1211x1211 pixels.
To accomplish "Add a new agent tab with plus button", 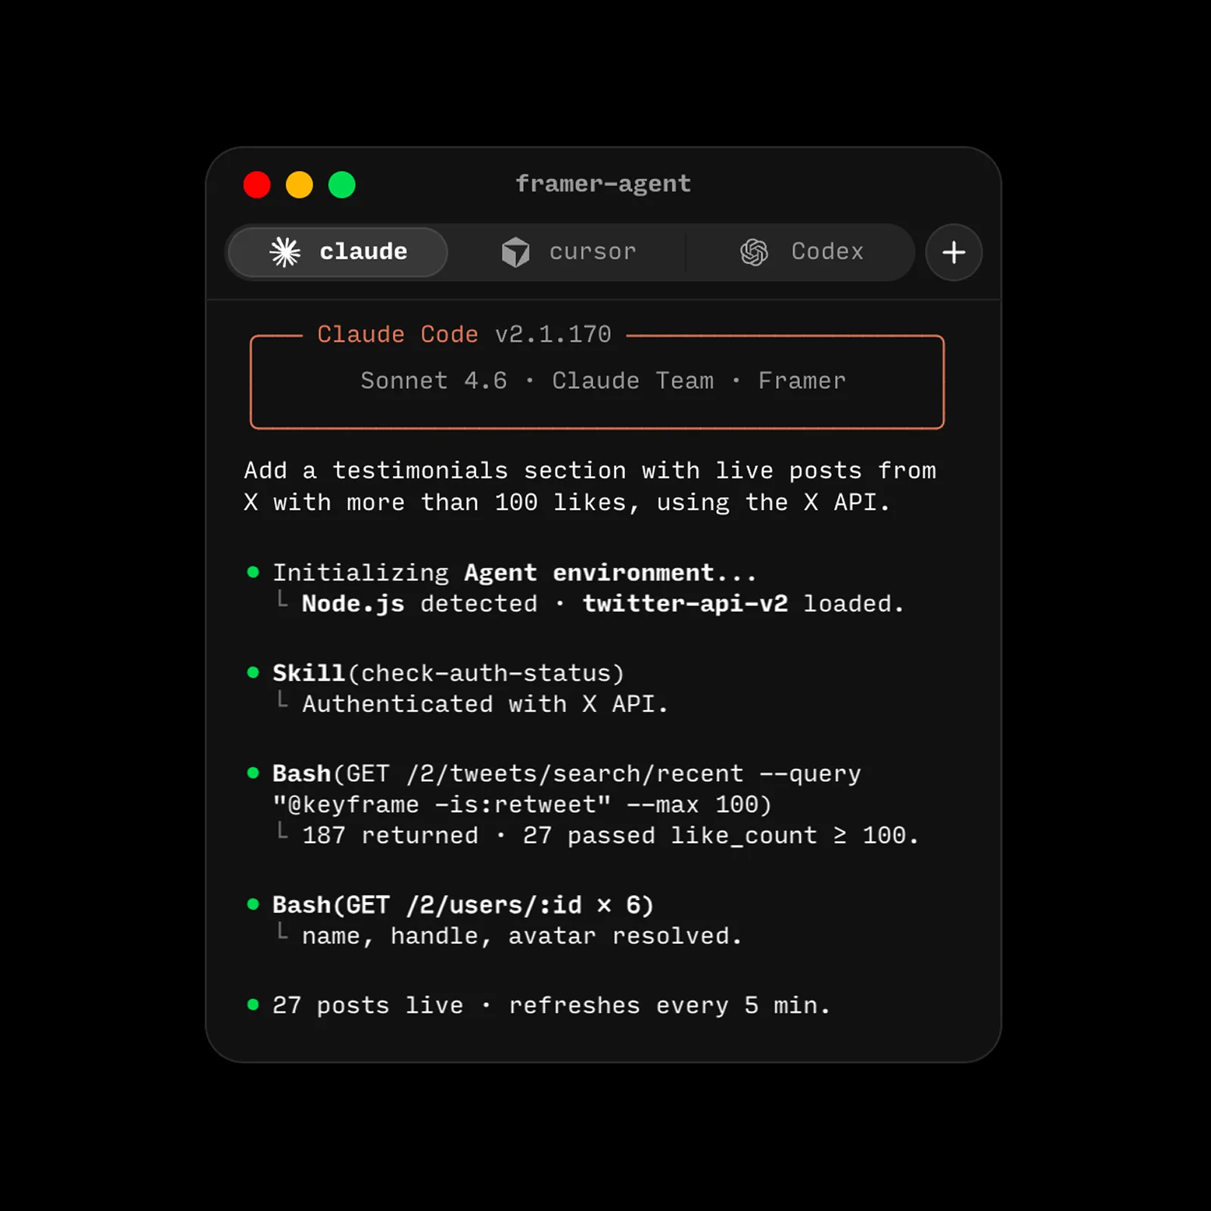I will (954, 252).
